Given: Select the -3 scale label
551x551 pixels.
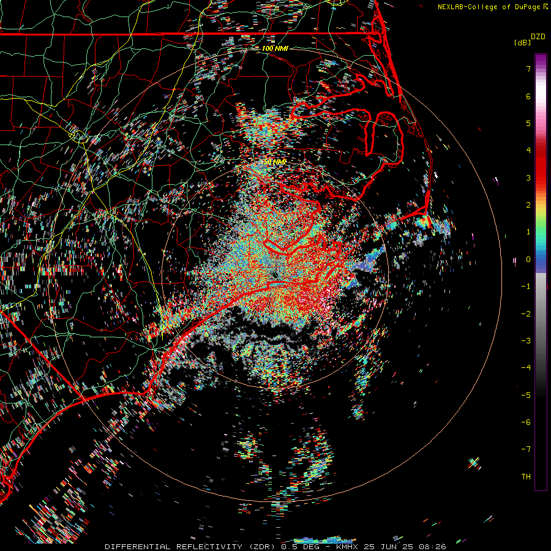Looking at the screenshot, I should click(x=526, y=341).
